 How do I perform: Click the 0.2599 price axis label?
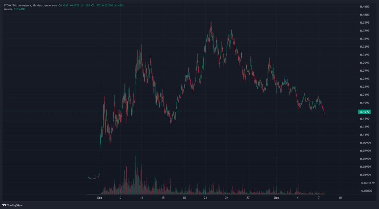tap(364, 79)
